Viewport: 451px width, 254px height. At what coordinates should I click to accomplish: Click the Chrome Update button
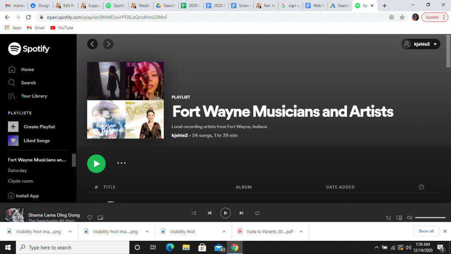coord(435,17)
